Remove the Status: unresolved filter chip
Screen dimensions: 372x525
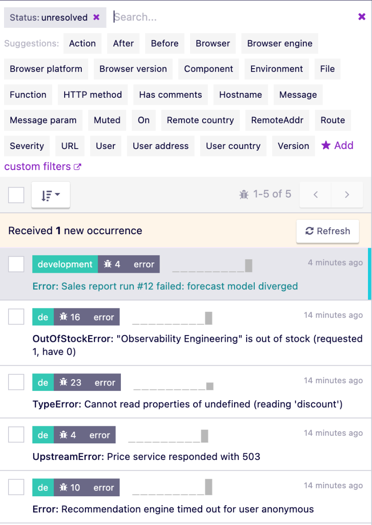click(96, 17)
